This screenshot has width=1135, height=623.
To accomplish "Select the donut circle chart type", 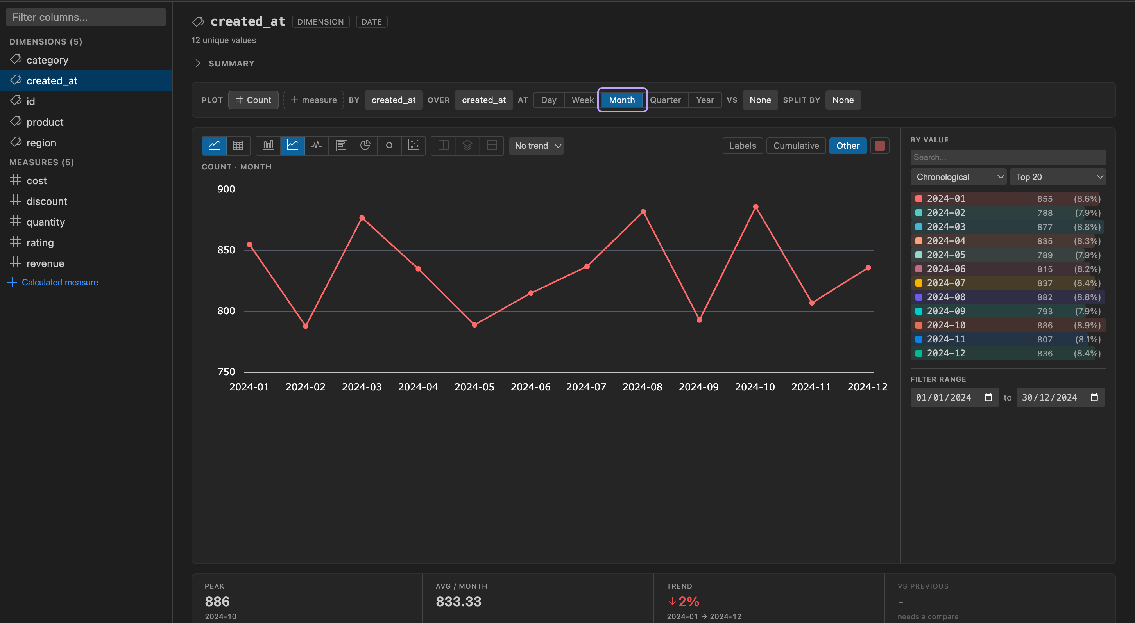I will pos(389,146).
